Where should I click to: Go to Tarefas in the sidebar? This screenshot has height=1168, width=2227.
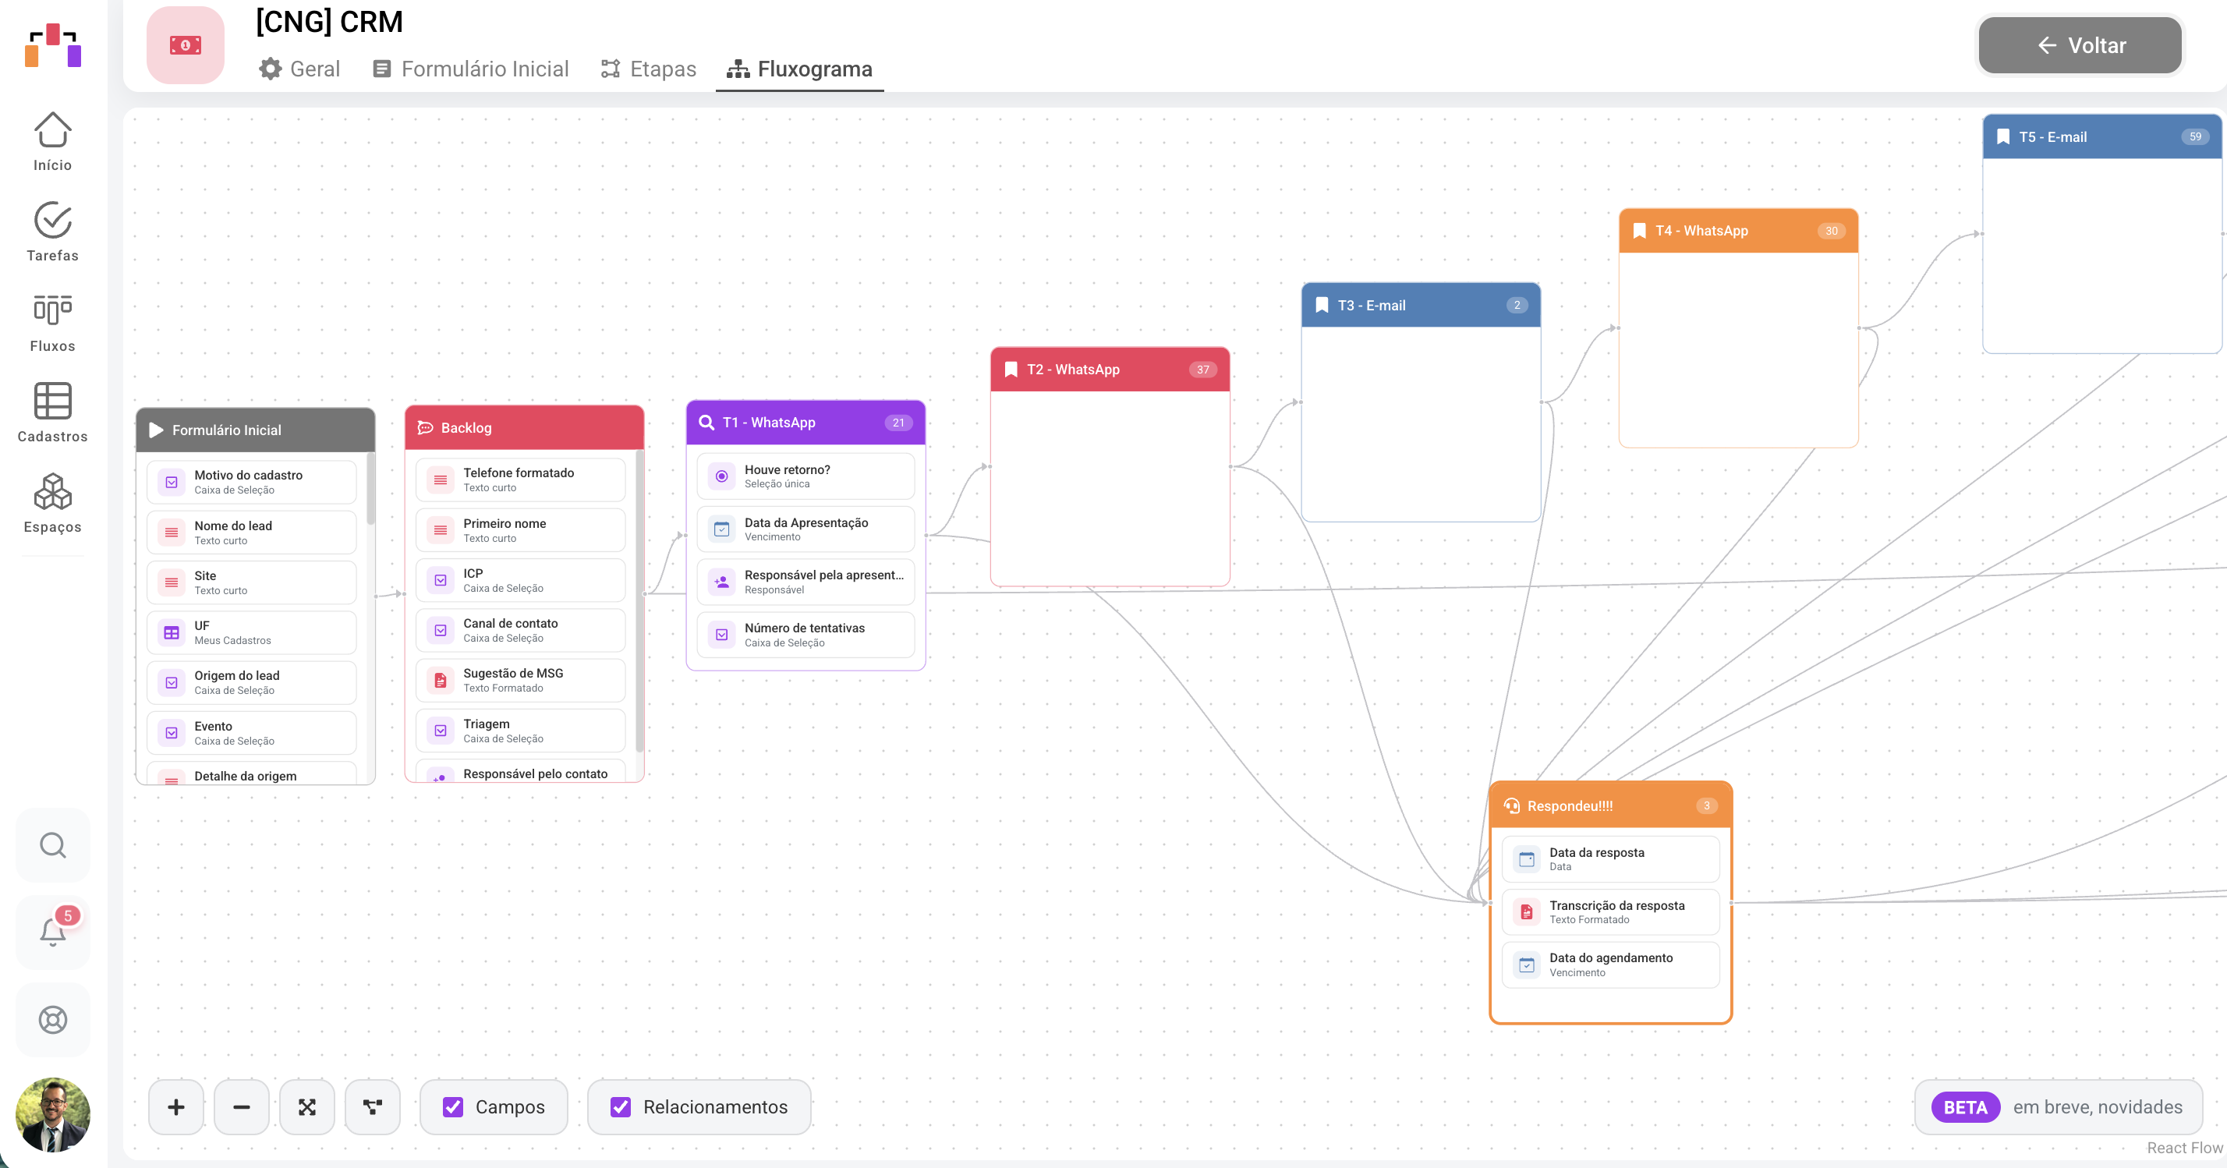53,232
